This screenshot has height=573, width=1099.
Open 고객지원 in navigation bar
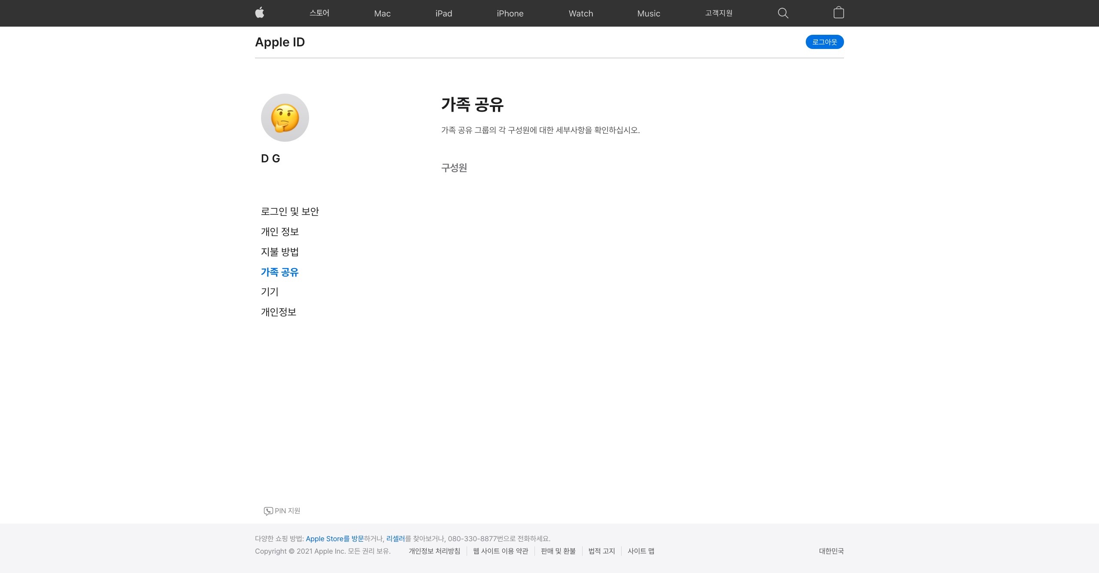pyautogui.click(x=719, y=13)
